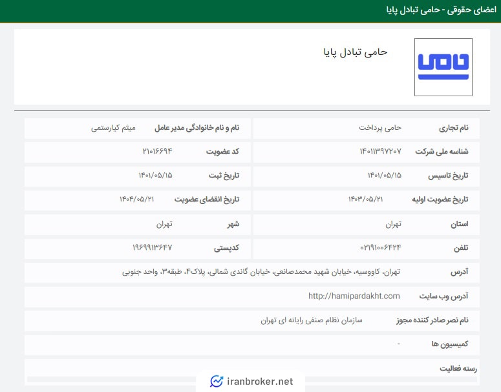The image size is (501, 392).
Task: Click the province value 'تهران' next to 'استان'
Action: click(x=393, y=224)
